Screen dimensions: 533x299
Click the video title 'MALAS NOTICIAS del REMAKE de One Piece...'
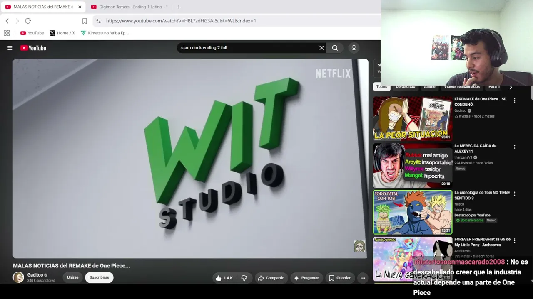pos(71,266)
